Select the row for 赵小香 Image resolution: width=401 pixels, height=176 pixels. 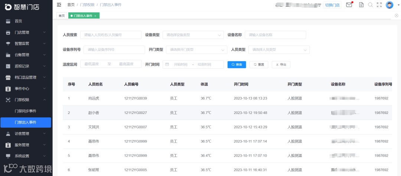(227, 113)
